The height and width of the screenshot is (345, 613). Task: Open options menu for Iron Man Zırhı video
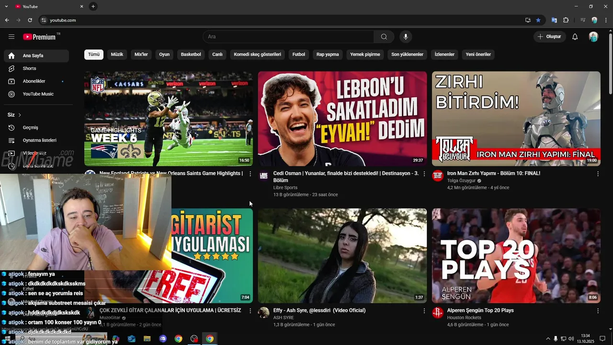(598, 173)
